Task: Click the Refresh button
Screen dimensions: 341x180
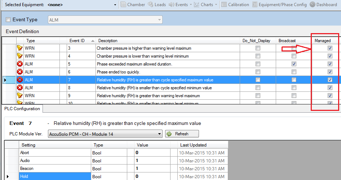Action: coord(182,134)
